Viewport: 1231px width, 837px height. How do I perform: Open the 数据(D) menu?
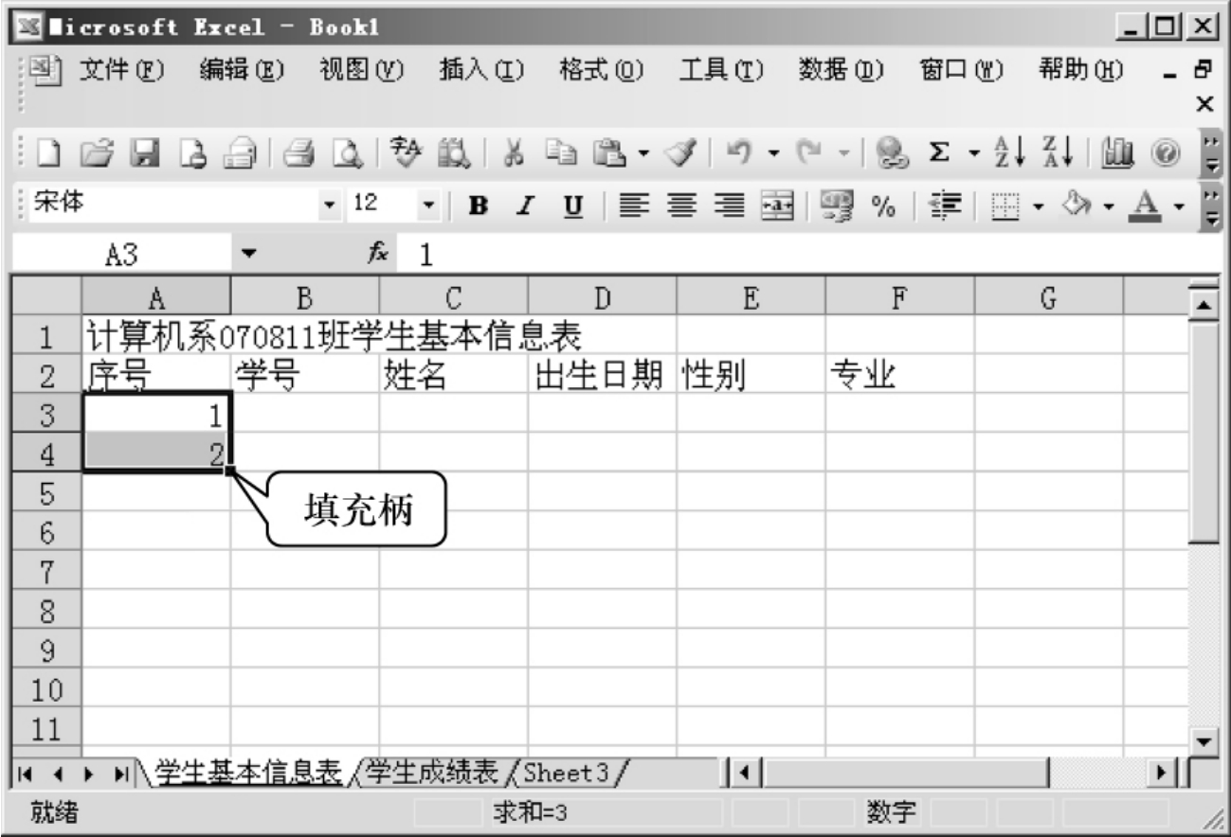841,70
